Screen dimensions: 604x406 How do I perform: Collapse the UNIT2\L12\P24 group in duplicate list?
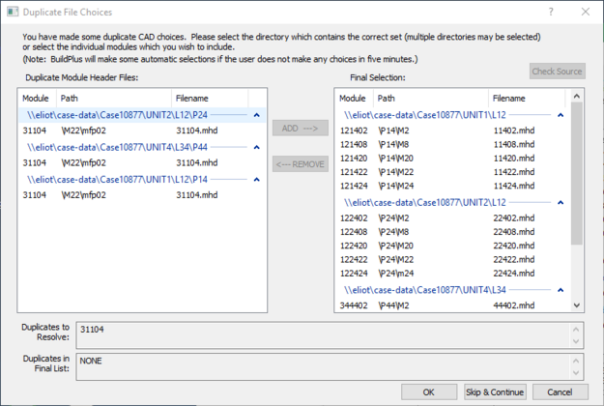[256, 114]
